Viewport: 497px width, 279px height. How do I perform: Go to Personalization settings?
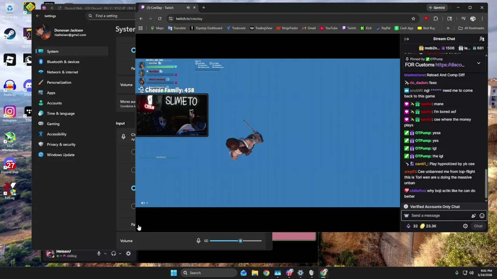click(72, 83)
